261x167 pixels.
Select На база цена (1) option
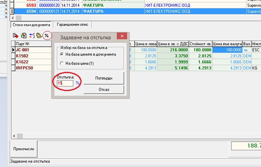click(77, 63)
